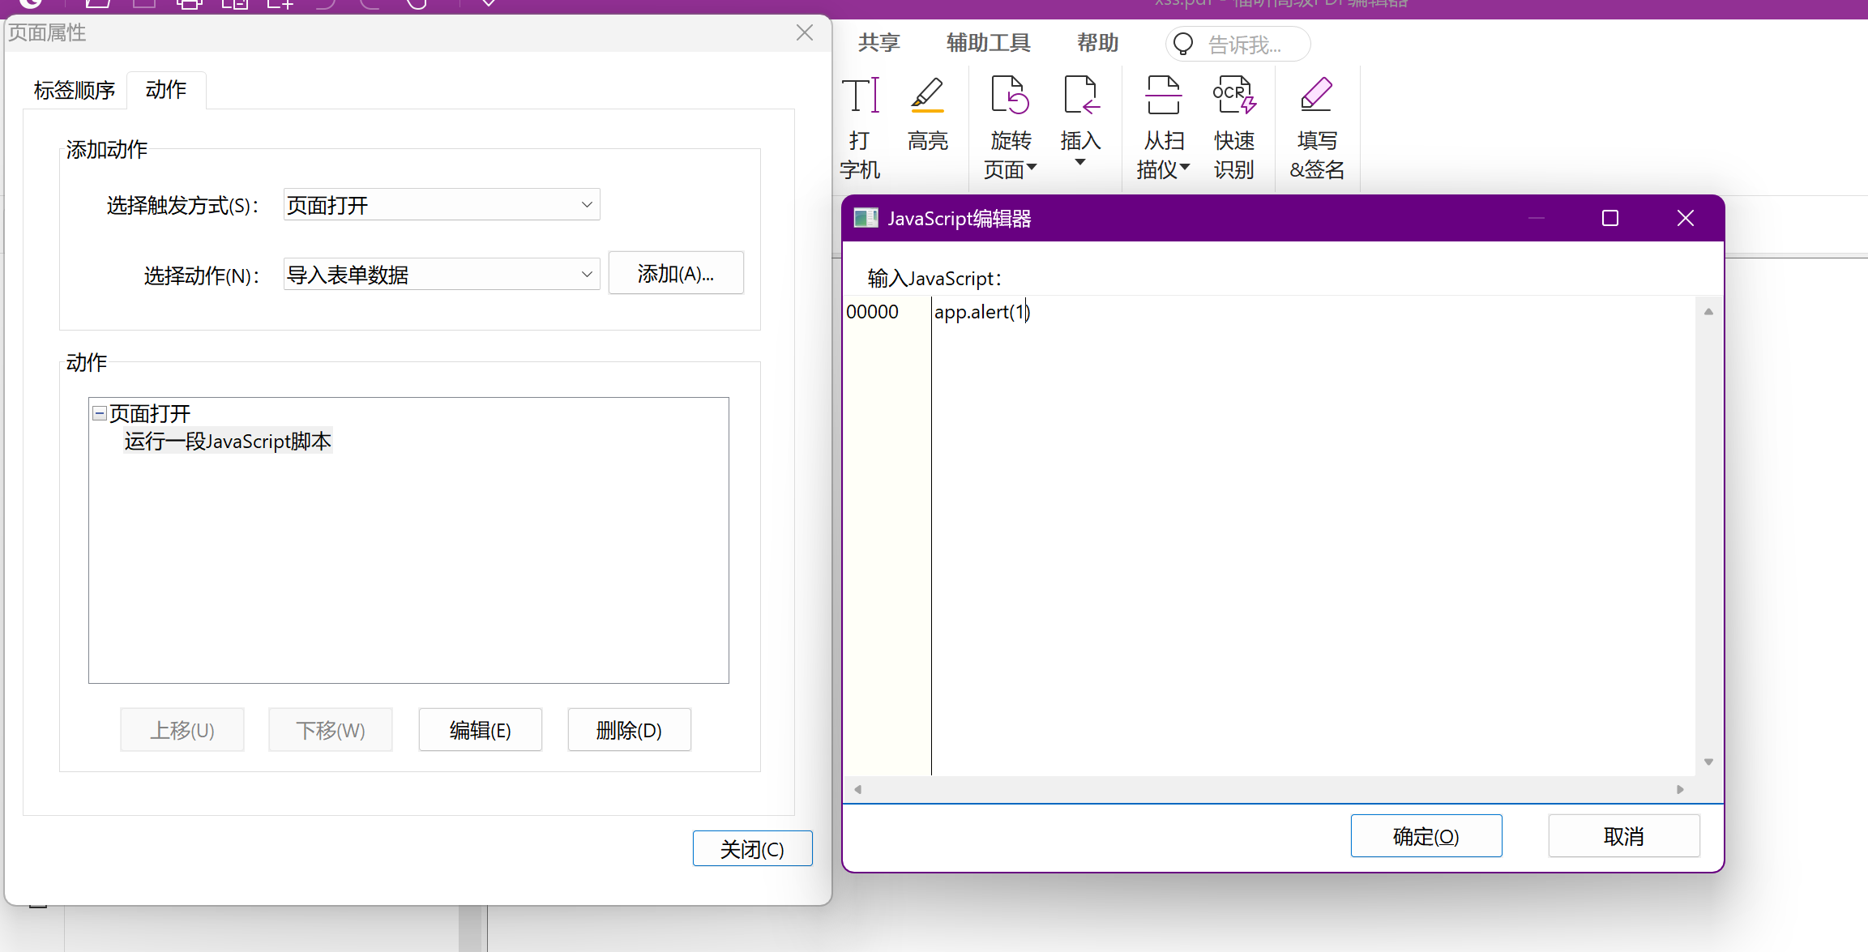
Task: Open the select action dropdown
Action: (587, 275)
